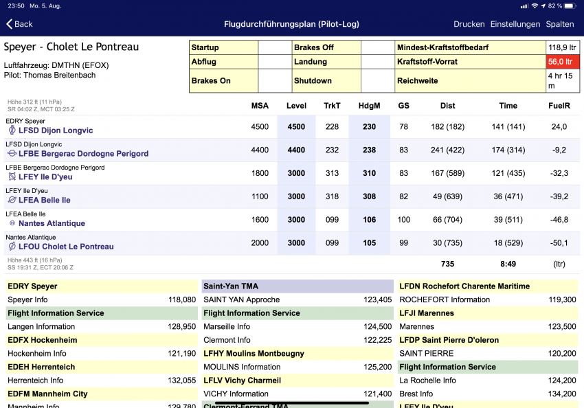The image size is (584, 408).
Task: Select the TrkT column header
Action: tap(332, 106)
